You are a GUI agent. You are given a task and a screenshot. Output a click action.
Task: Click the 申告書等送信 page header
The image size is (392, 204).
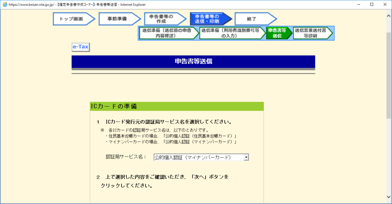[x=193, y=62]
